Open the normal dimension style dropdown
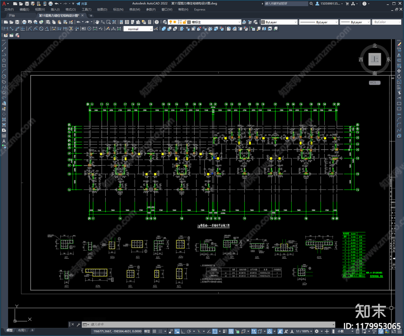The width and height of the screenshot is (404, 336). 138,29
